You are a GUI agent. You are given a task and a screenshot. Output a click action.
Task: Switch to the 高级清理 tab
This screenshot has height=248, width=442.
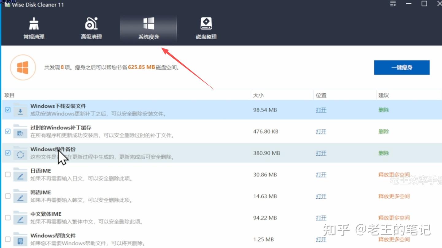(x=91, y=28)
